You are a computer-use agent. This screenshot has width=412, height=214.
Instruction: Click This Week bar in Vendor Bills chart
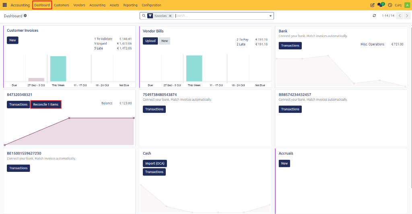tap(194, 68)
